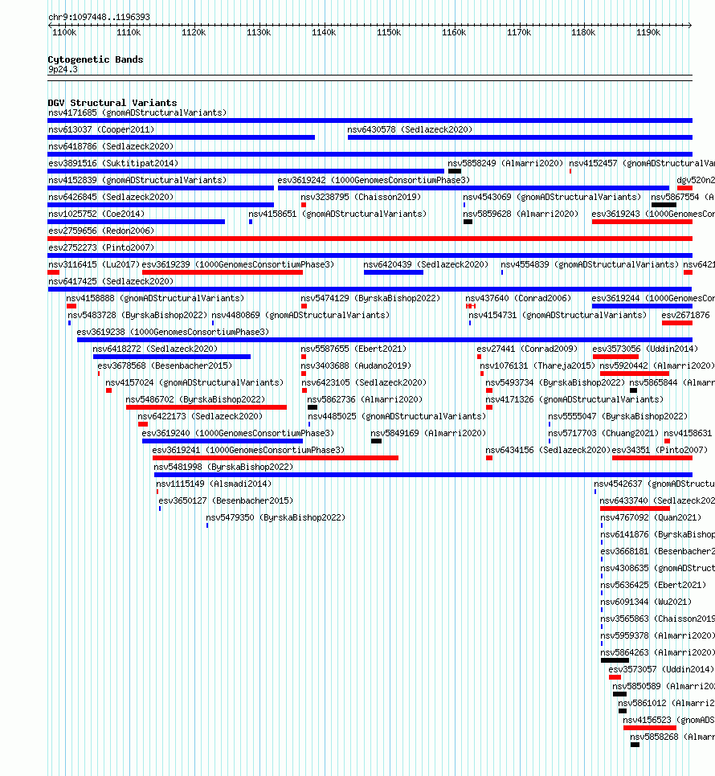
Task: Click nsv5479350 (ByrskaBishop2022) label
Action: point(276,517)
